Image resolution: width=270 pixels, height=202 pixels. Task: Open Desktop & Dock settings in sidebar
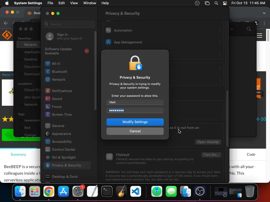point(61,177)
